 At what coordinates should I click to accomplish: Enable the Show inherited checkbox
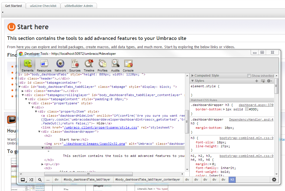[x=249, y=76]
